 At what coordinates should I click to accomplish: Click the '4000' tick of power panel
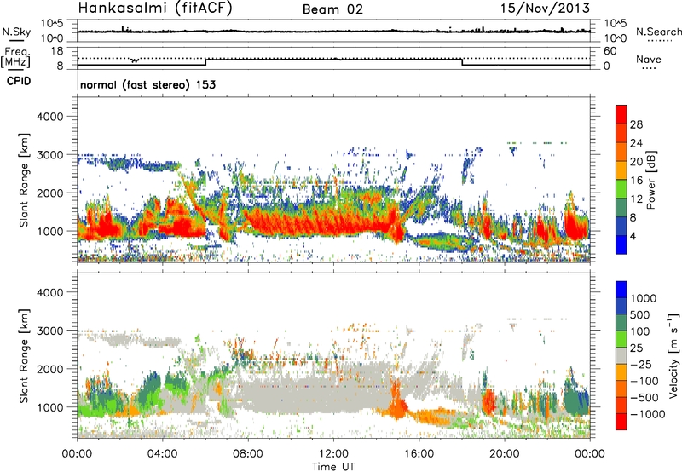tap(49, 117)
